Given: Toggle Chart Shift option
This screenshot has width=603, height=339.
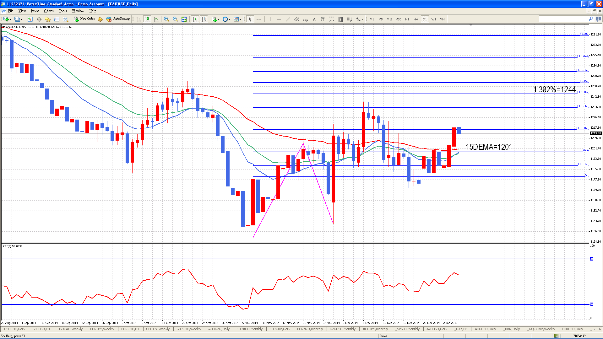Looking at the screenshot, I should point(204,19).
